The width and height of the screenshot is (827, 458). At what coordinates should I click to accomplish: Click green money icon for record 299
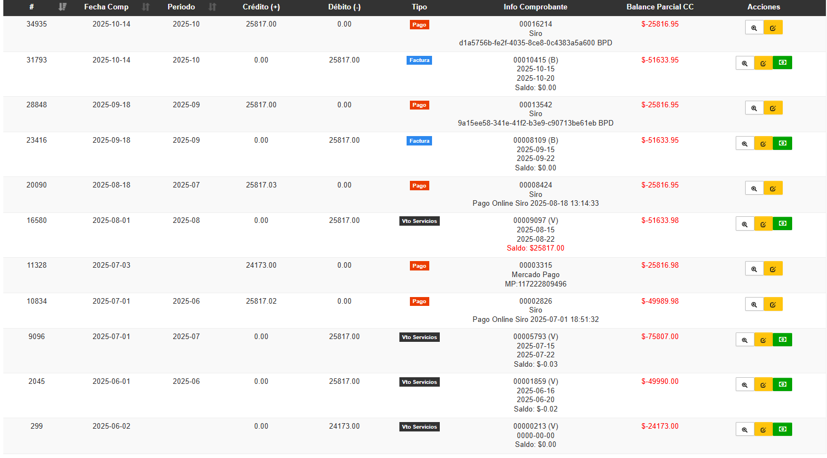tap(782, 429)
